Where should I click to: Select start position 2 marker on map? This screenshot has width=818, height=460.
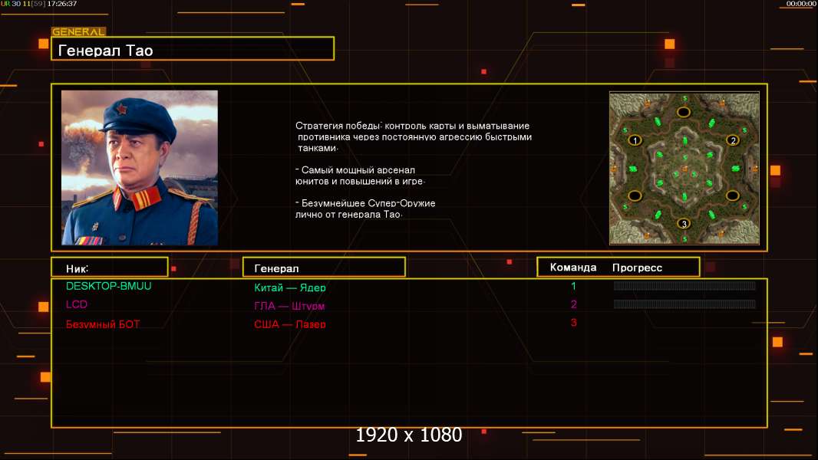pyautogui.click(x=733, y=140)
